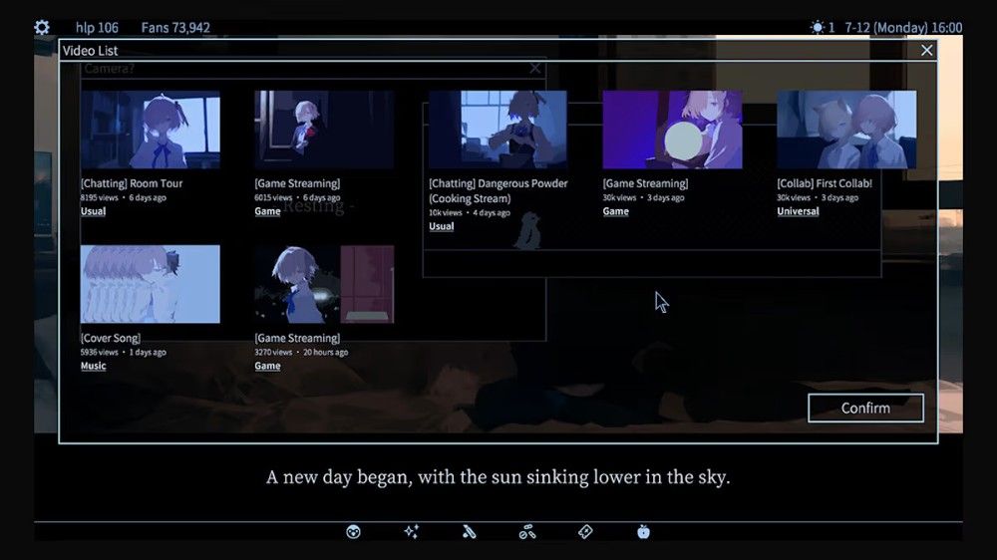Select the Dangerous Powder cooking stream thumbnail
Screen dimensions: 997x560
498,130
